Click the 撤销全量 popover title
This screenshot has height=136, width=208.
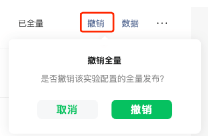104,60
